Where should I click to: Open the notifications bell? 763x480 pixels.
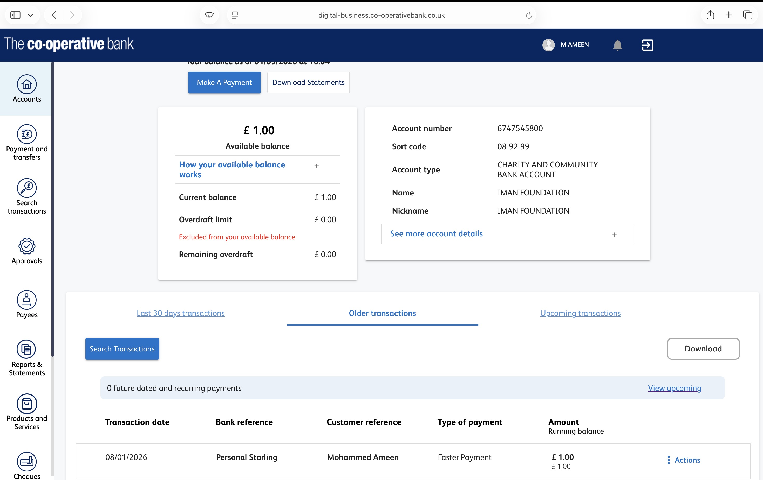pos(617,45)
